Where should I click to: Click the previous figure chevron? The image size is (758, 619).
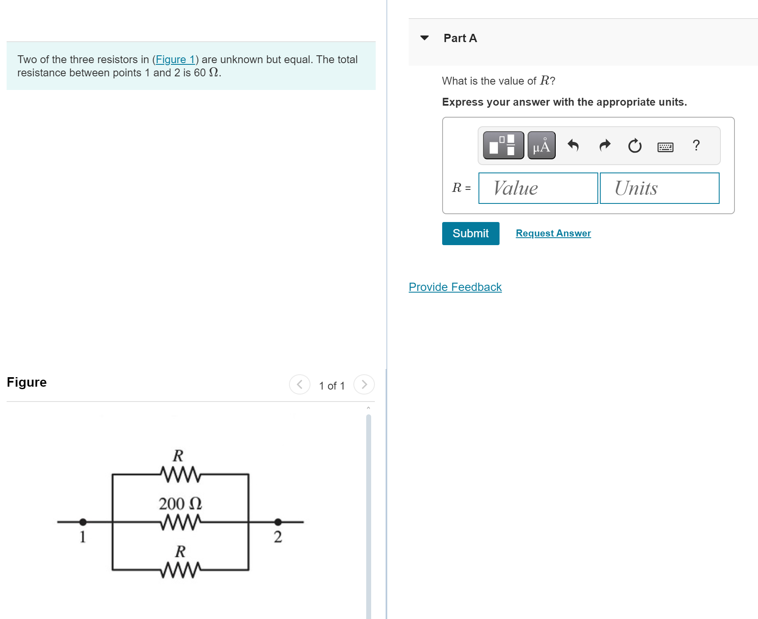point(299,384)
